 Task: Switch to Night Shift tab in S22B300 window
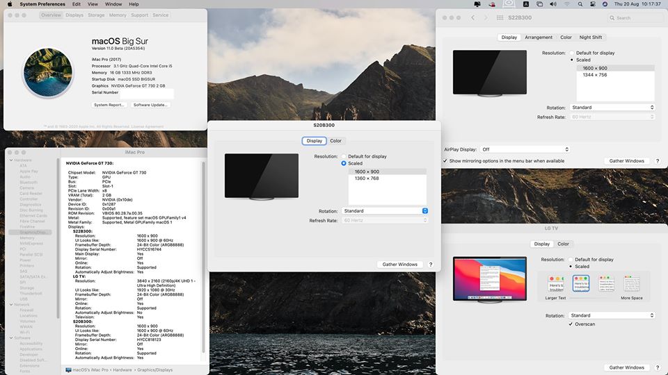pyautogui.click(x=591, y=37)
